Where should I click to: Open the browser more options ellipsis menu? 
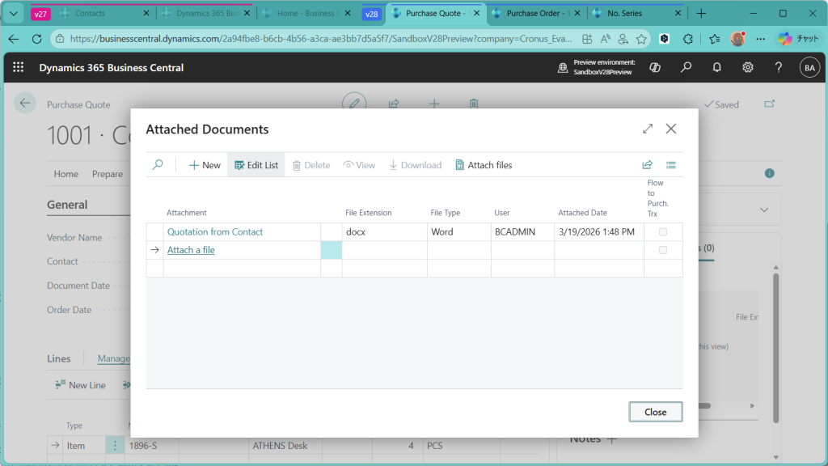760,39
